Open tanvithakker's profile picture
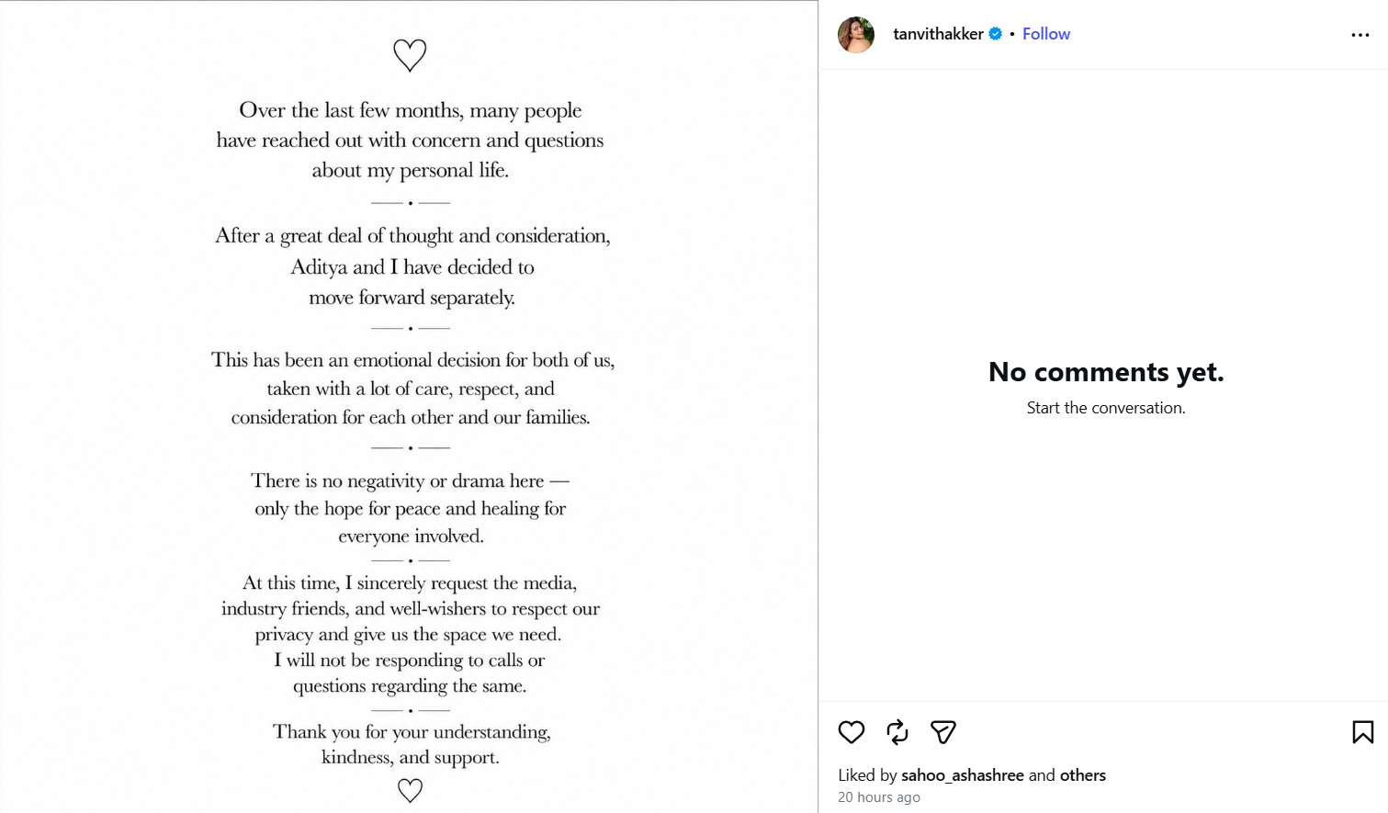1388x813 pixels. point(856,35)
